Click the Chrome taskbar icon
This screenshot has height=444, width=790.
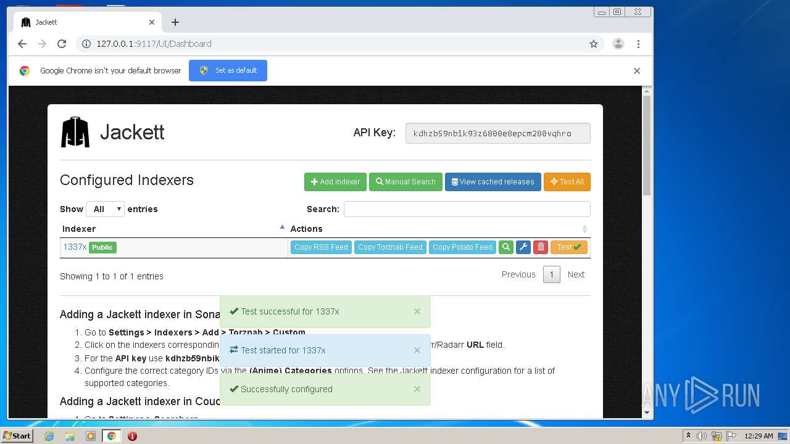pos(112,436)
